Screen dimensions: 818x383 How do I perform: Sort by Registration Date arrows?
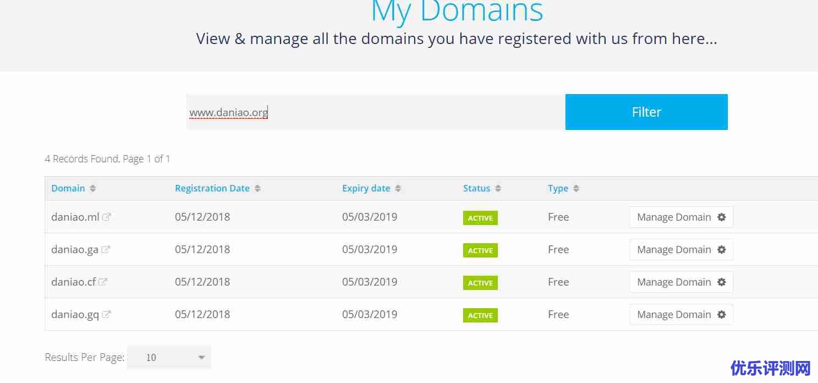(257, 188)
